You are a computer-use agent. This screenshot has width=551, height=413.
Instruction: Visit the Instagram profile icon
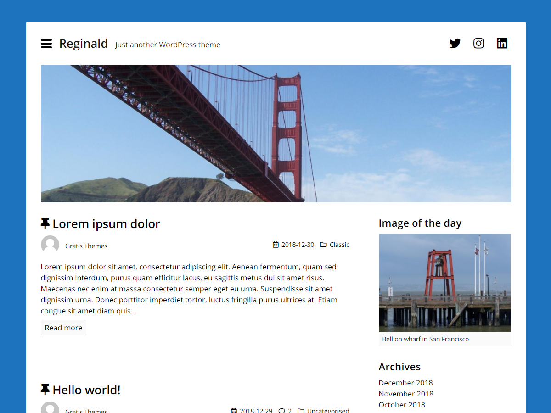478,44
